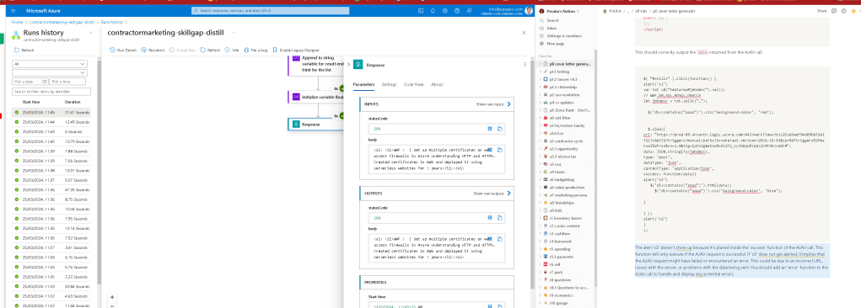Viewport: 861px width, 308px height.
Task: Click the Pick a time field
Action: (x=67, y=82)
